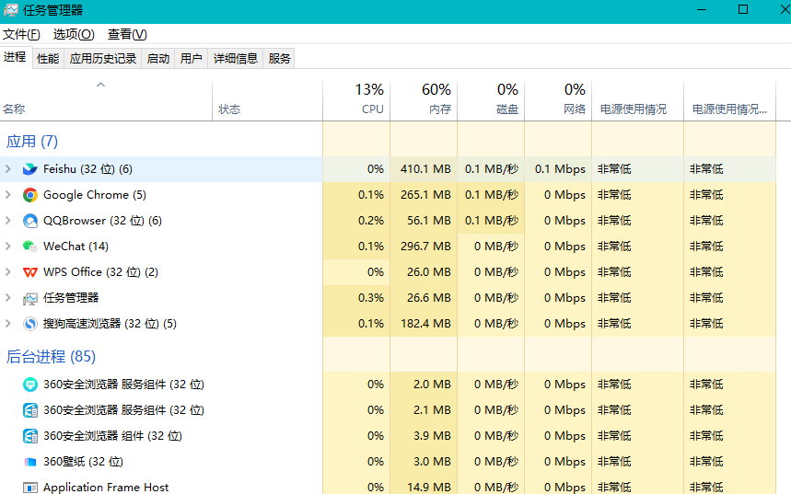Screen dimensions: 791x494
Task: Select the 搜狗高速浏览器 (32 位) (5) row
Action: click(388, 323)
